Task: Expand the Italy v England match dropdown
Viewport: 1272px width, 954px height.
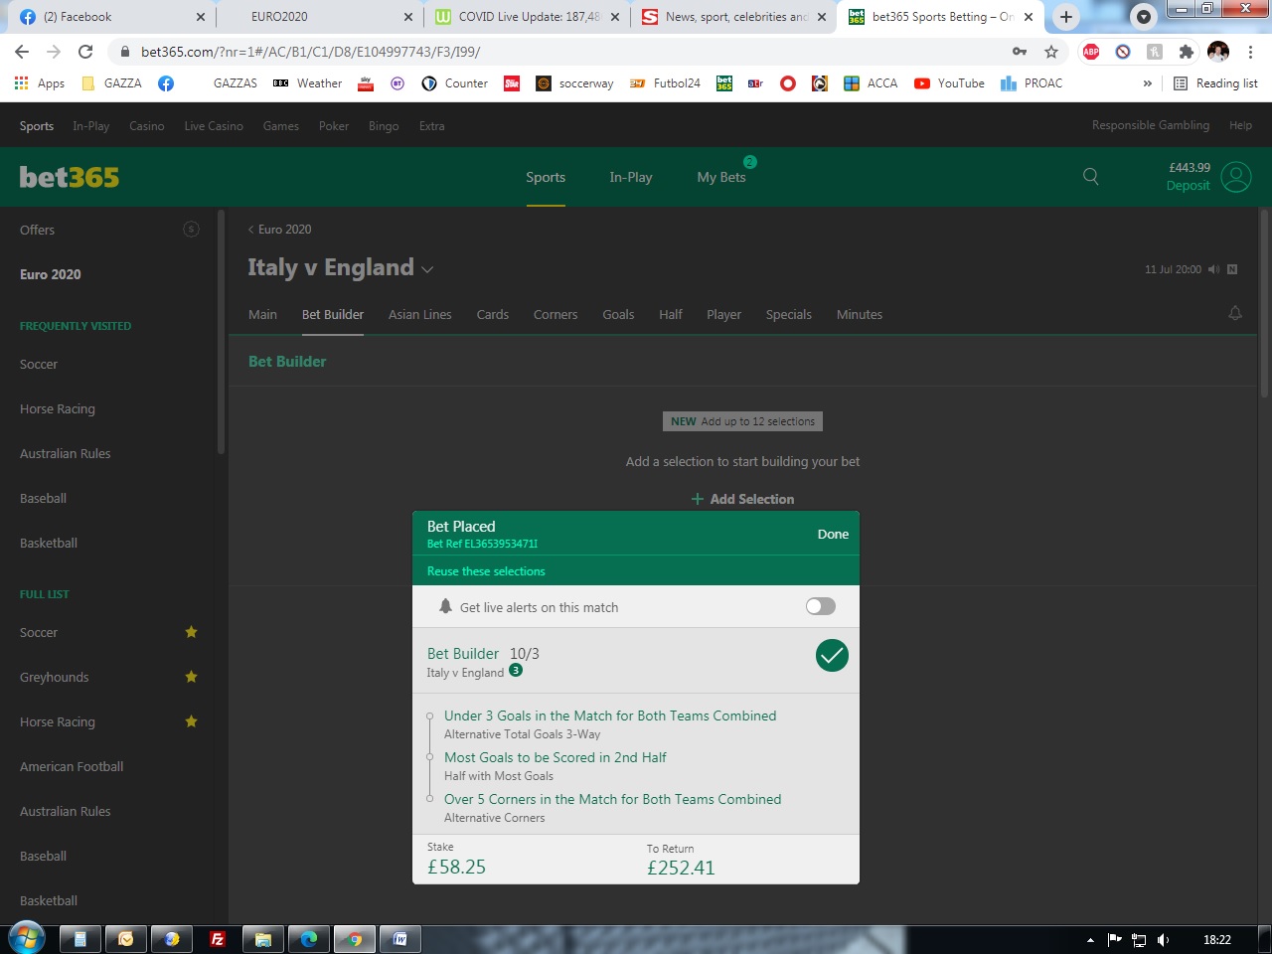Action: 427,269
